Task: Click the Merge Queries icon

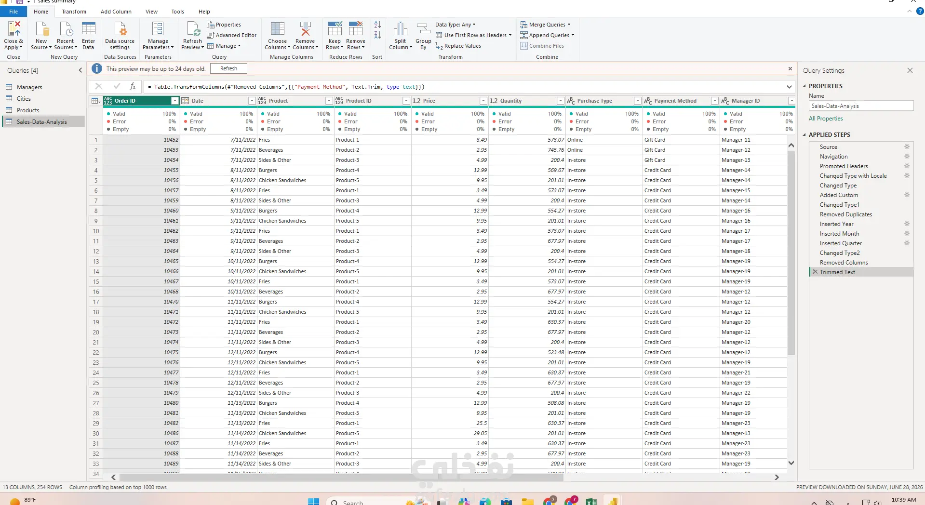Action: pos(523,25)
